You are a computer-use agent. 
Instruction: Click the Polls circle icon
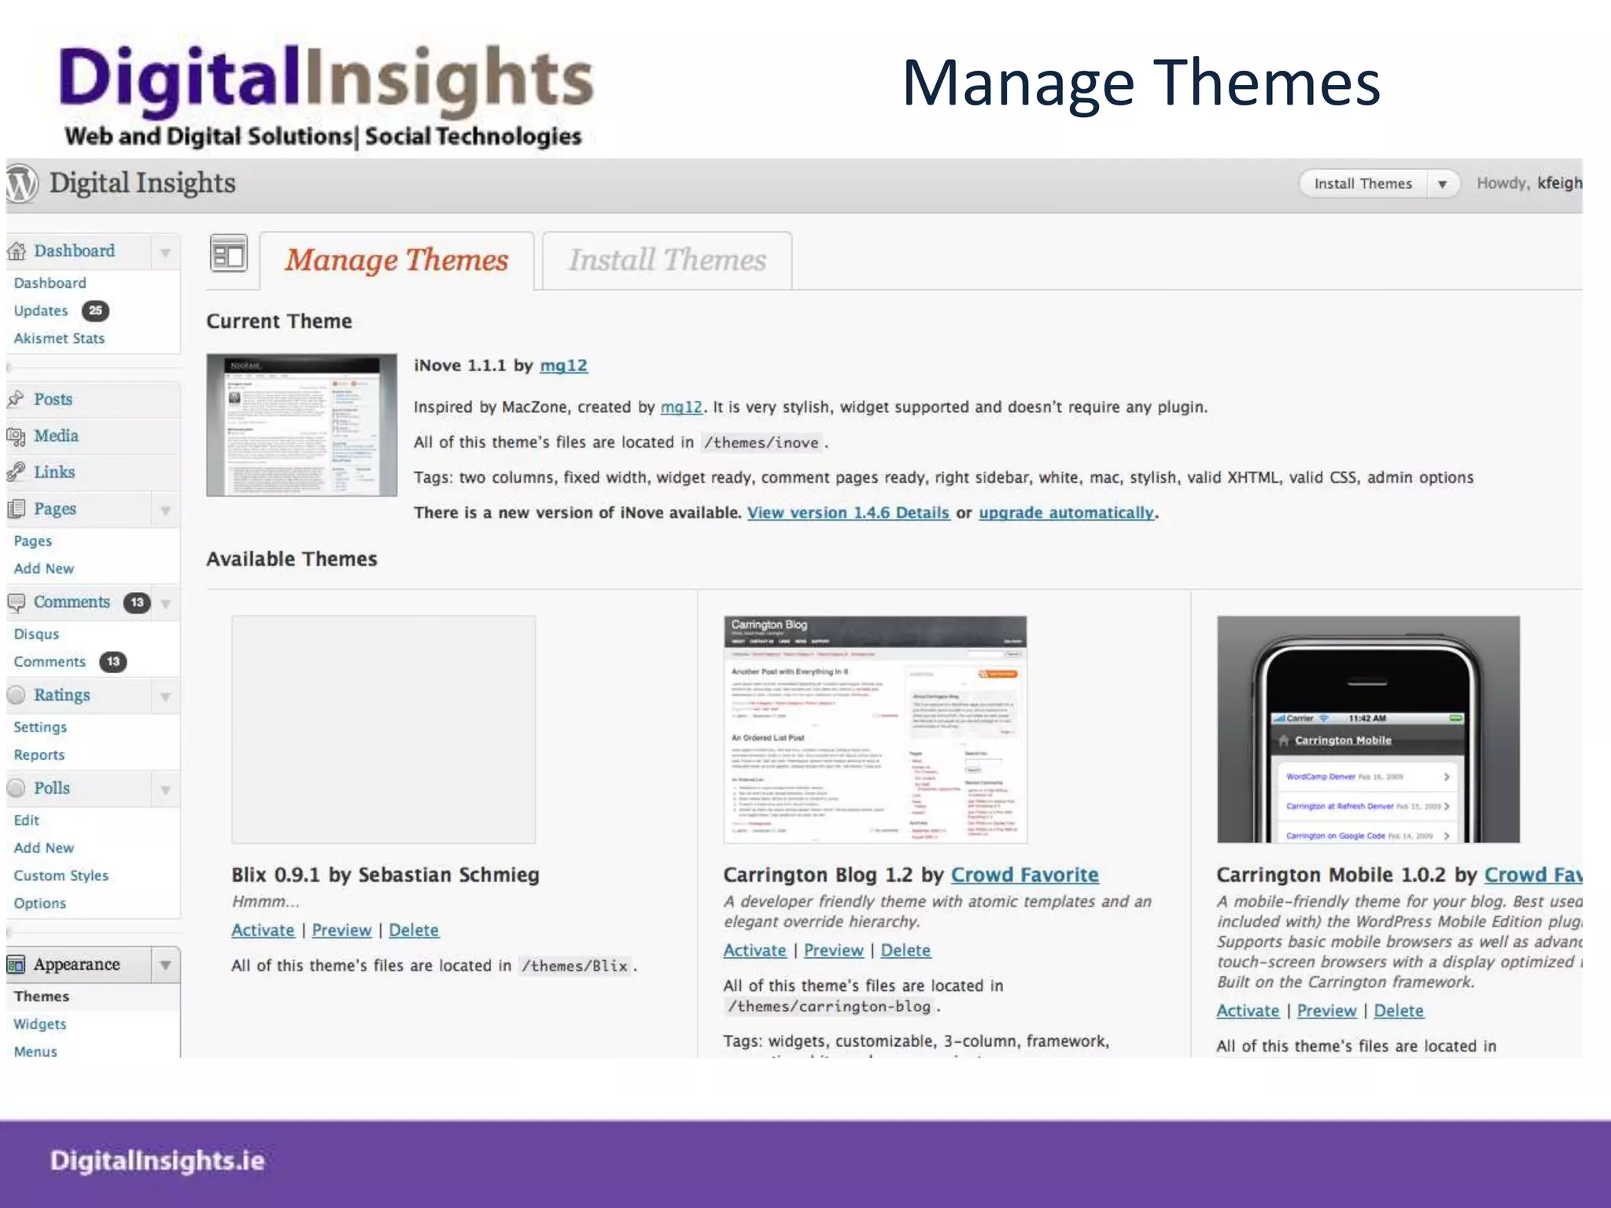[x=16, y=788]
